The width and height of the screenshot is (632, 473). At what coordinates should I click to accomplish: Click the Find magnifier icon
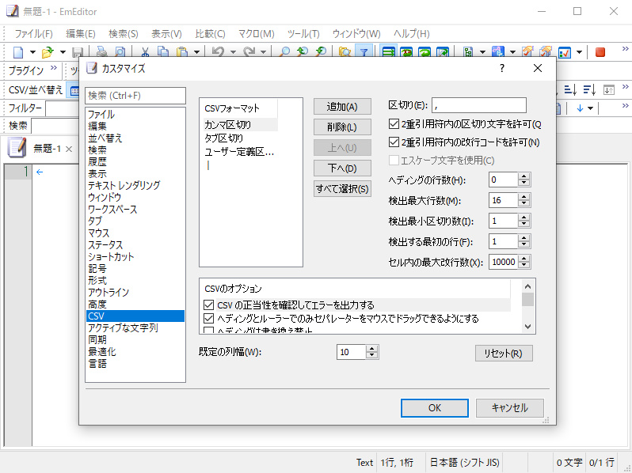click(284, 52)
